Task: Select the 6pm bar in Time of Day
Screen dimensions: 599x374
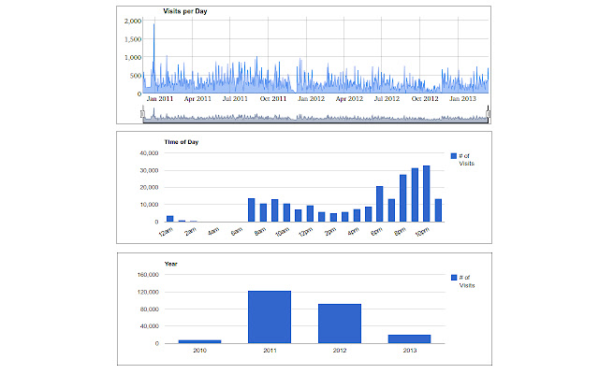Action: tap(380, 204)
